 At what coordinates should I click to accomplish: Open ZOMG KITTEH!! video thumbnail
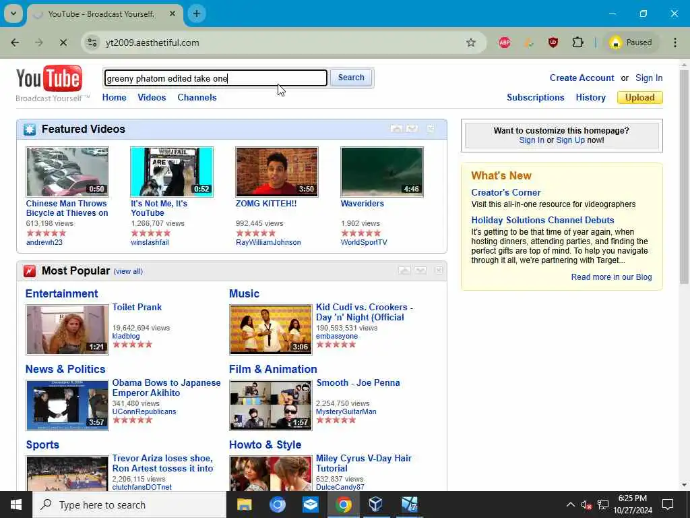click(277, 172)
